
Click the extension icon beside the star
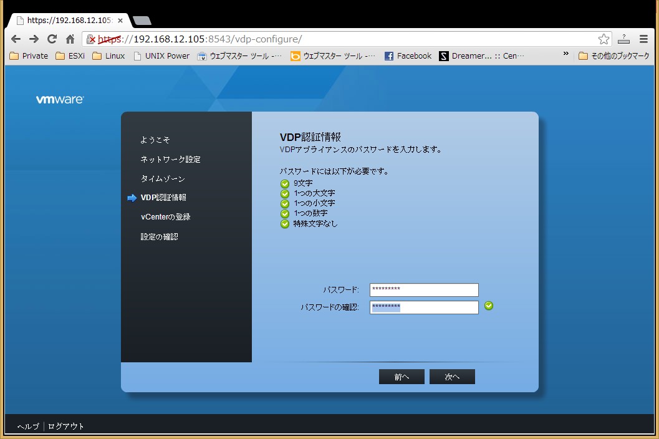coord(623,39)
